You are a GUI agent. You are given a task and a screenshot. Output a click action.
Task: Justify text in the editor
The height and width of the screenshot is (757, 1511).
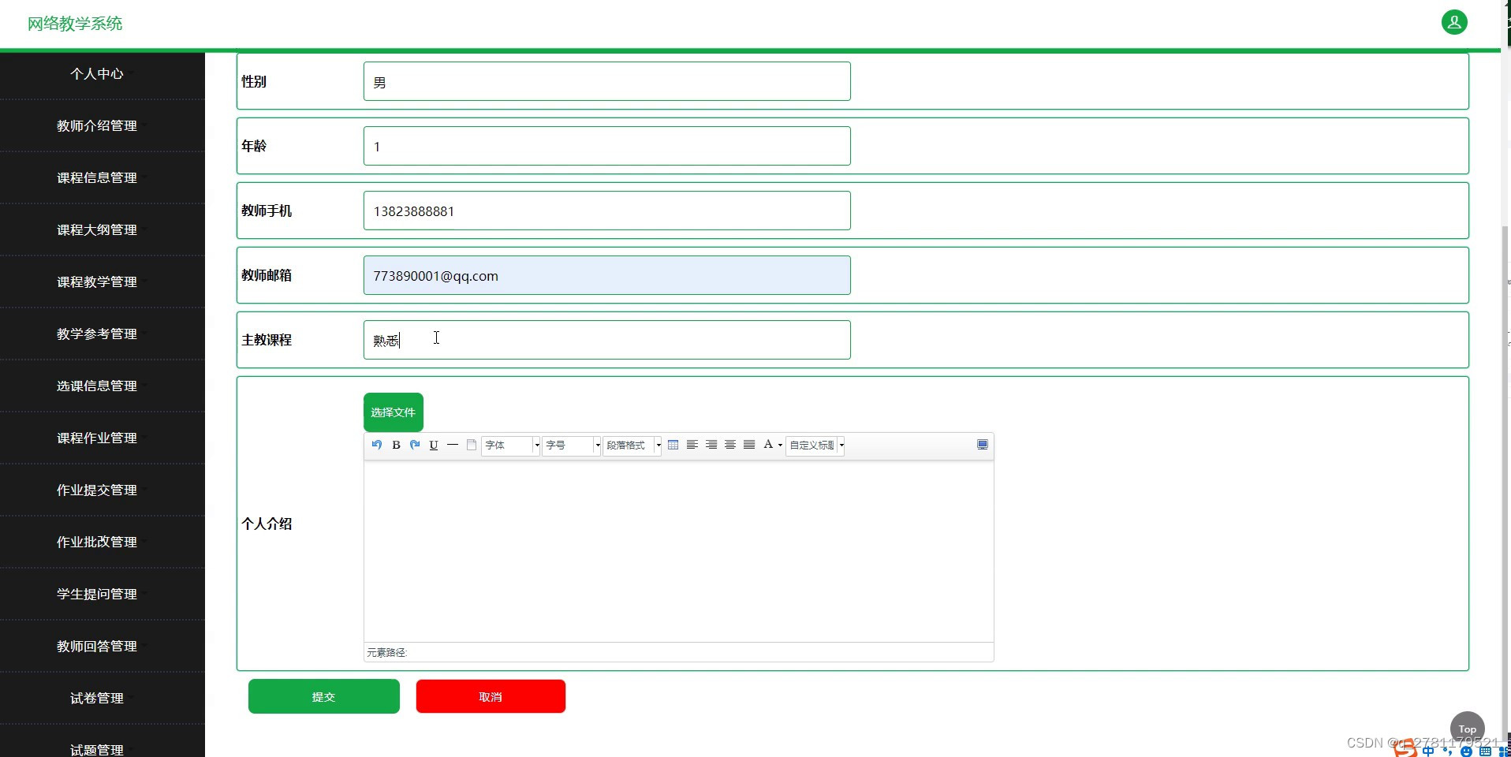click(x=749, y=445)
